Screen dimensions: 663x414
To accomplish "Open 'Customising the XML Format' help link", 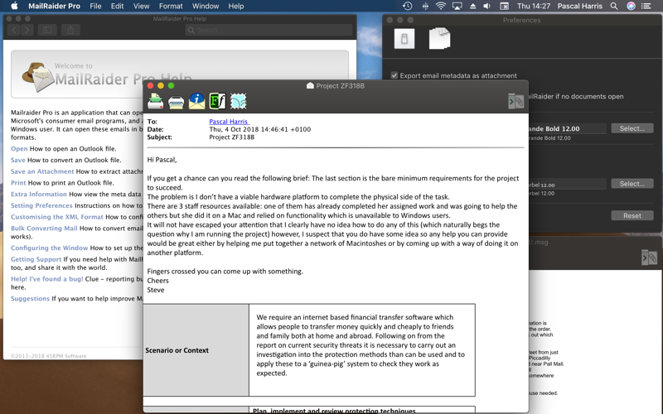I will coord(57,217).
